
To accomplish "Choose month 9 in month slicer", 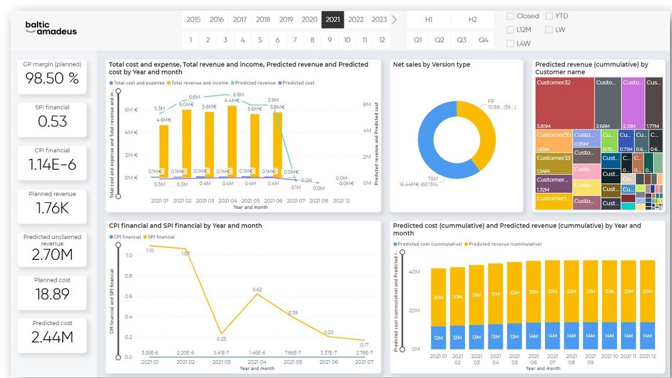I will point(330,40).
